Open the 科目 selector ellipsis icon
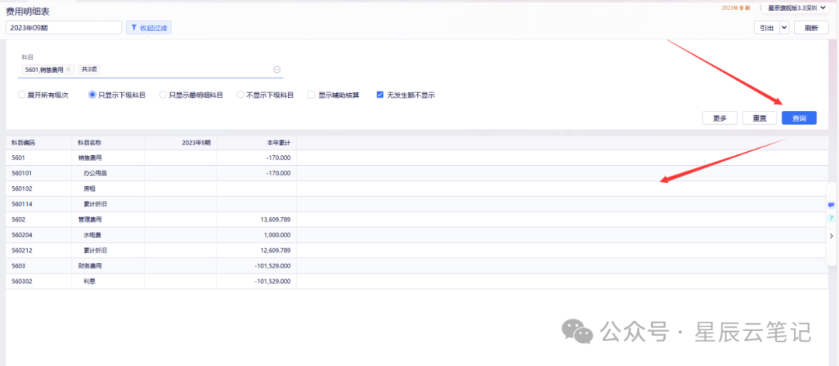The height and width of the screenshot is (366, 839). click(x=277, y=70)
